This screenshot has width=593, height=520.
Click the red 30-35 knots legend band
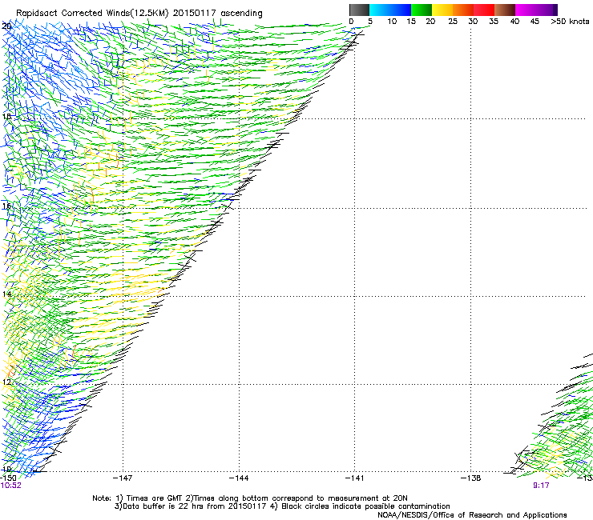click(x=484, y=10)
